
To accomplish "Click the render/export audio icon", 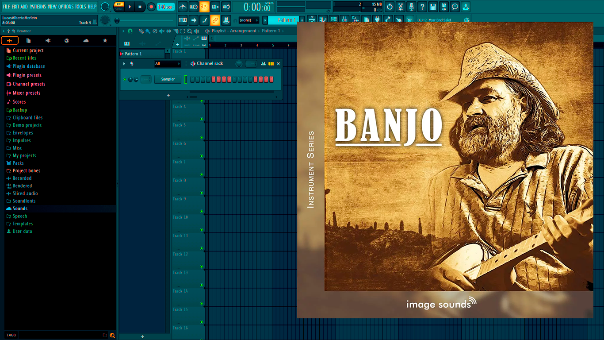I will click(x=444, y=7).
